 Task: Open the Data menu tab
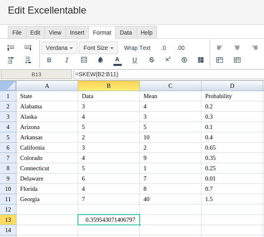click(126, 33)
